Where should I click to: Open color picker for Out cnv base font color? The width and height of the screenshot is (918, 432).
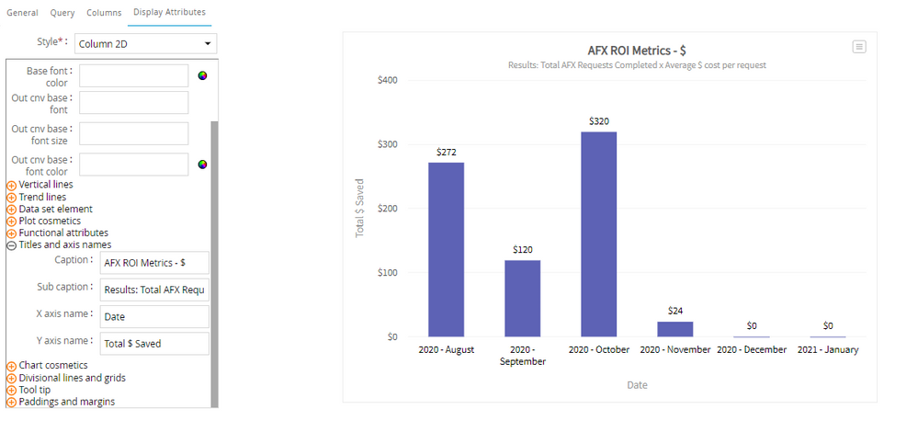(x=202, y=165)
